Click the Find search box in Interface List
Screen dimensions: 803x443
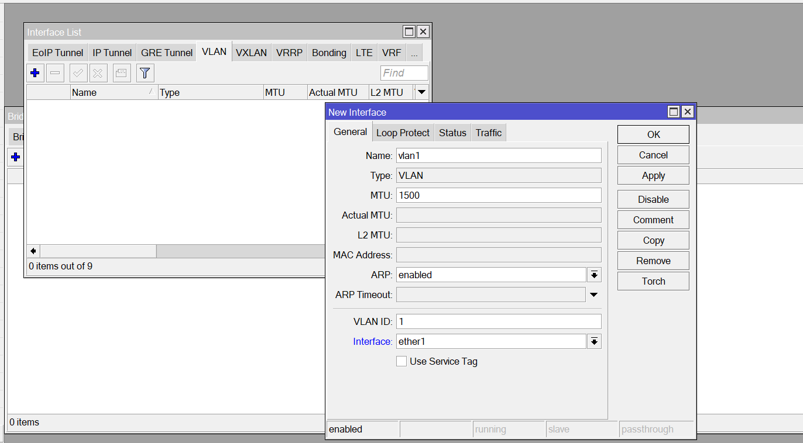(404, 73)
